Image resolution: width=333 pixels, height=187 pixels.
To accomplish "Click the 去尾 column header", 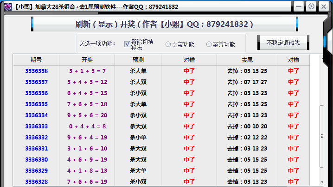I will point(247,60).
